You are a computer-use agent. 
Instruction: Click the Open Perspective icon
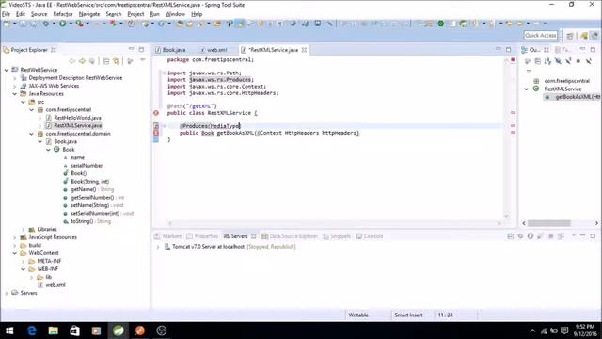click(570, 36)
